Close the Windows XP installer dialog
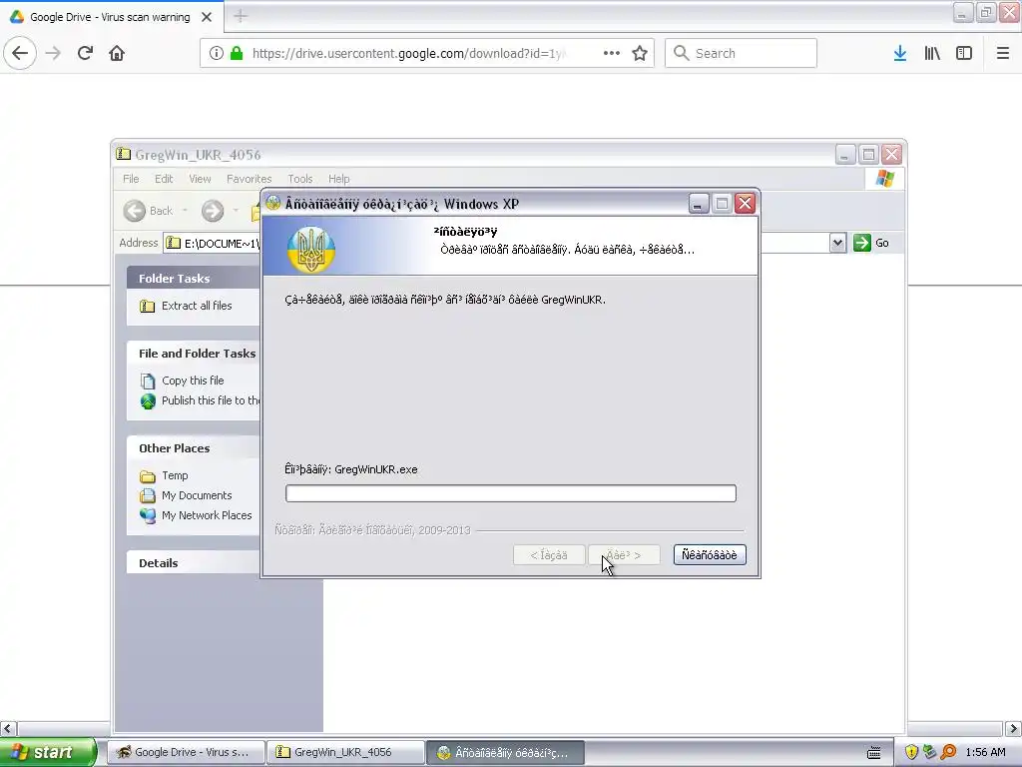This screenshot has height=767, width=1022. pyautogui.click(x=745, y=204)
